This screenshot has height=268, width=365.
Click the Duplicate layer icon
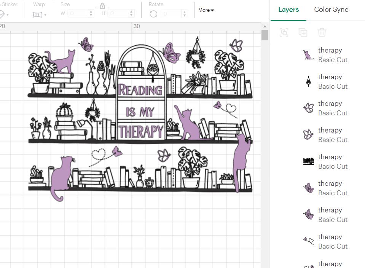coord(303,32)
